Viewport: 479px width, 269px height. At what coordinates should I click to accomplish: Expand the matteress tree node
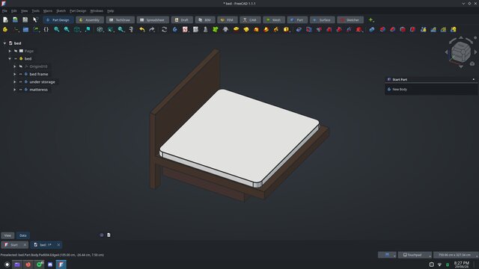[15, 90]
